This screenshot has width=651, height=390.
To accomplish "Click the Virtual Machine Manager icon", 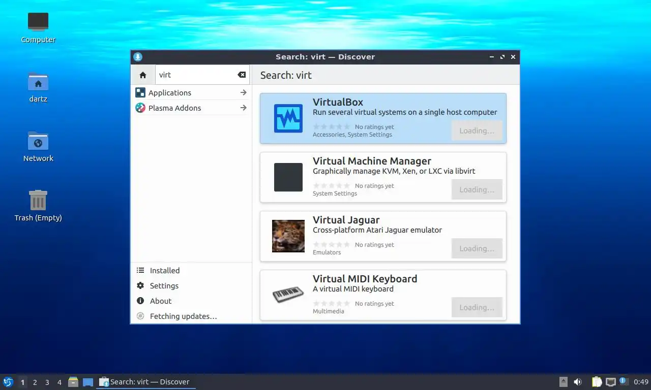I will (288, 177).
